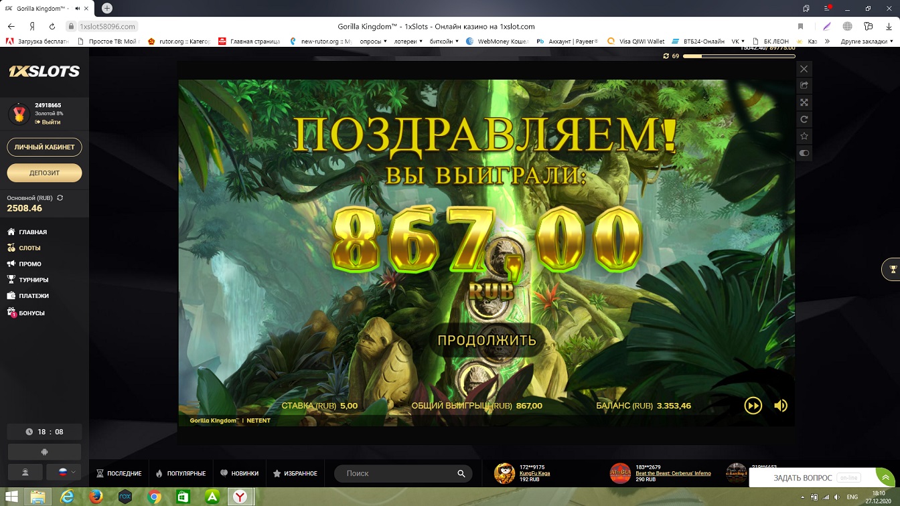900x506 pixels.
Task: Click the trophy icon on right edge
Action: (x=893, y=270)
